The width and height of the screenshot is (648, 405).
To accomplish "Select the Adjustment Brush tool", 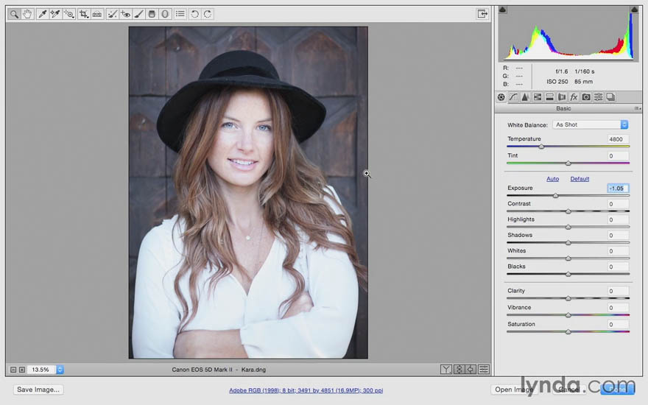I will (138, 15).
